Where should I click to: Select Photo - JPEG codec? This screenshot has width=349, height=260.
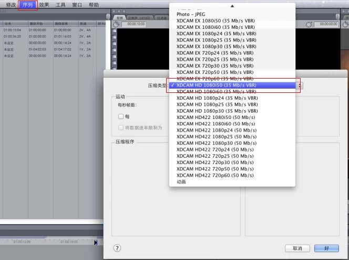point(232,14)
